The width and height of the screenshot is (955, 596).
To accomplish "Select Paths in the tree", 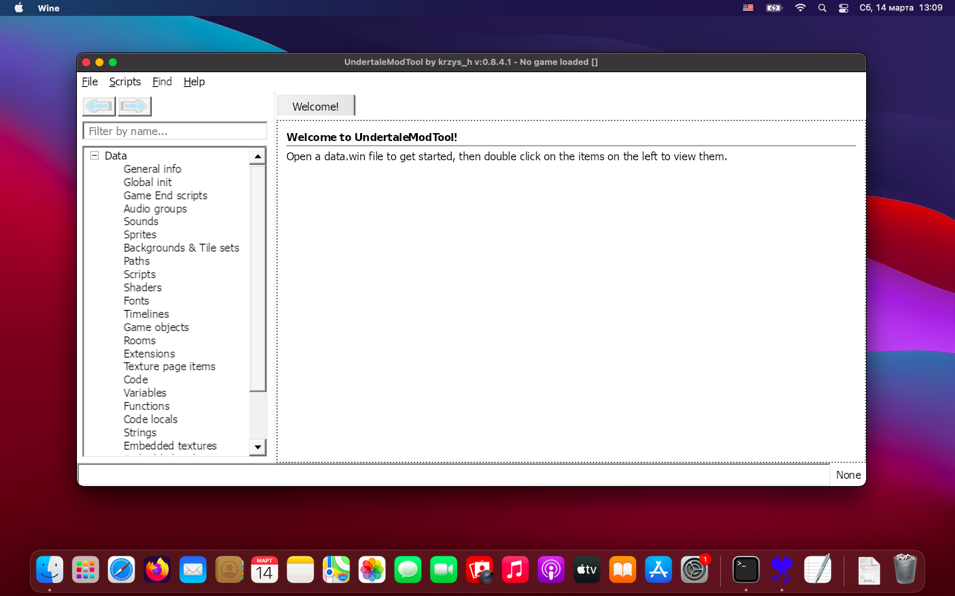I will click(137, 261).
